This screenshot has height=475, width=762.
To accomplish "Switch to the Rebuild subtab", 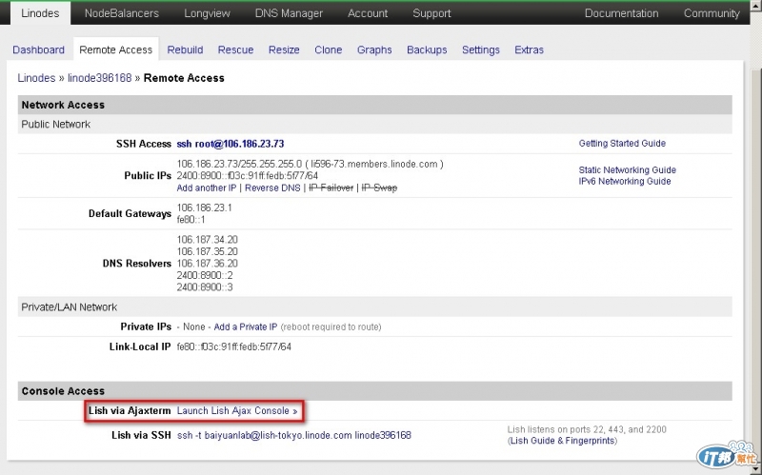I will (x=185, y=49).
